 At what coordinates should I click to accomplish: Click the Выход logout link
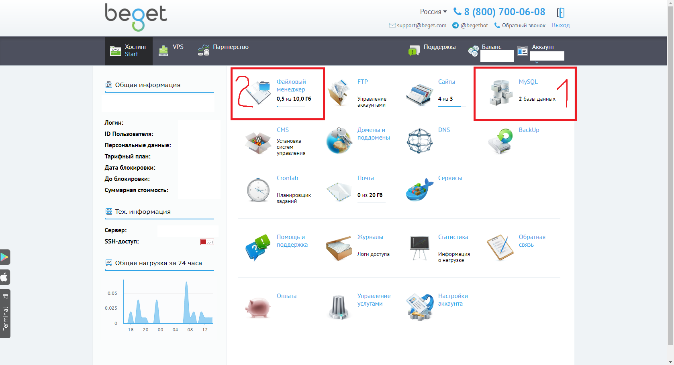click(561, 25)
